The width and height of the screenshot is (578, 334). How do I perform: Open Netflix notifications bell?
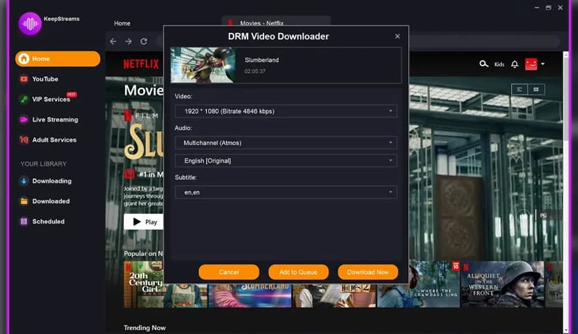(x=514, y=64)
